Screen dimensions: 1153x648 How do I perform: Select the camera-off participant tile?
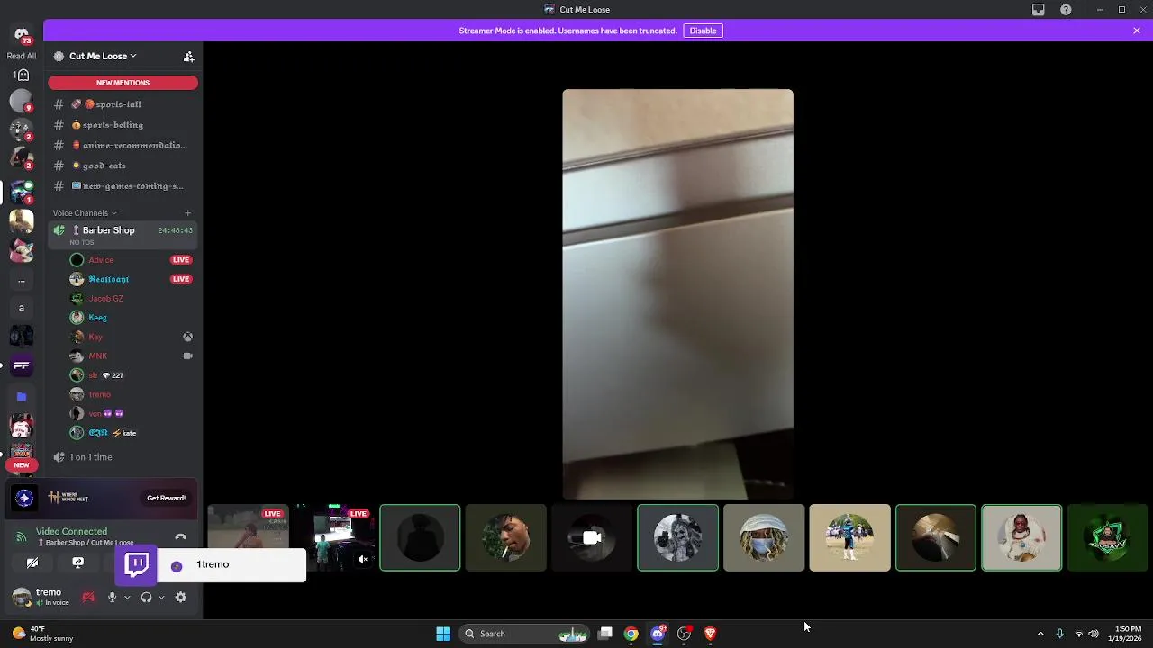pyautogui.click(x=592, y=538)
